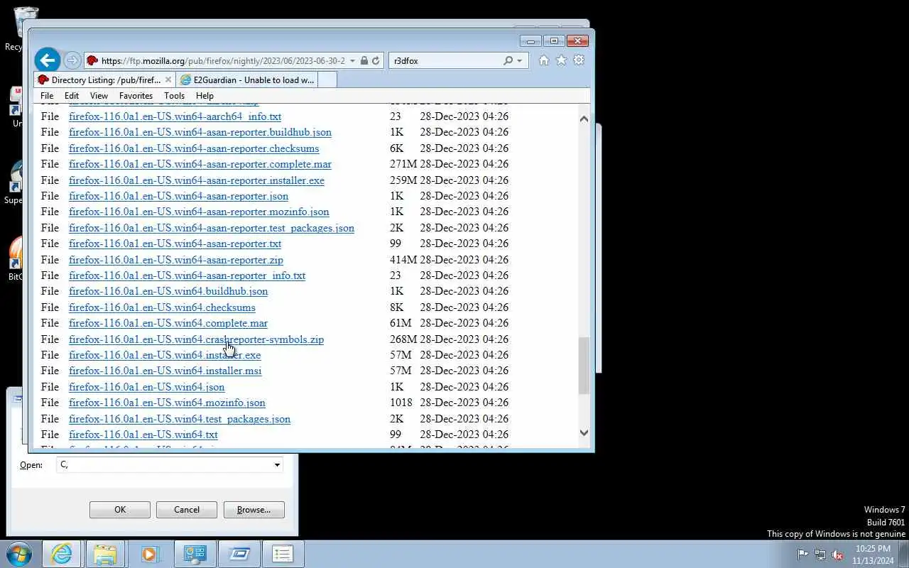This screenshot has width=909, height=568.
Task: Click the Run dialog taskbar icon
Action: [x=239, y=554]
